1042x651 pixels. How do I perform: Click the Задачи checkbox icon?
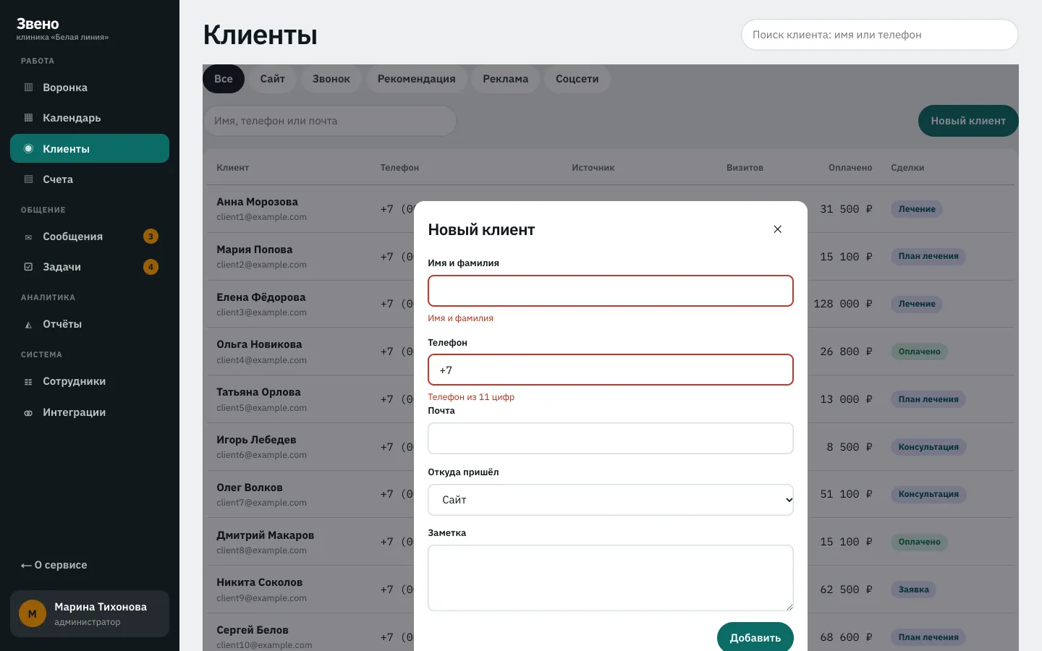(29, 267)
